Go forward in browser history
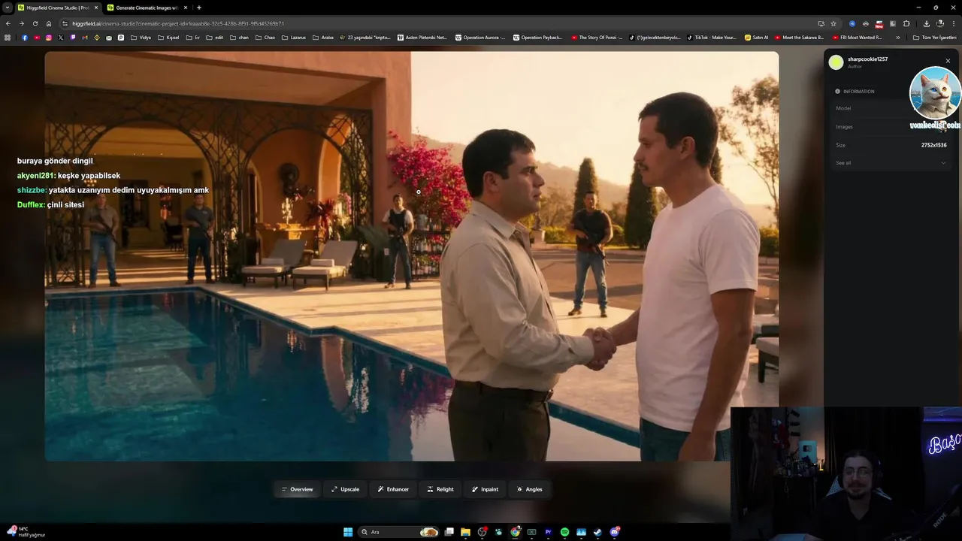Viewport: 962px width, 541px height. [21, 23]
